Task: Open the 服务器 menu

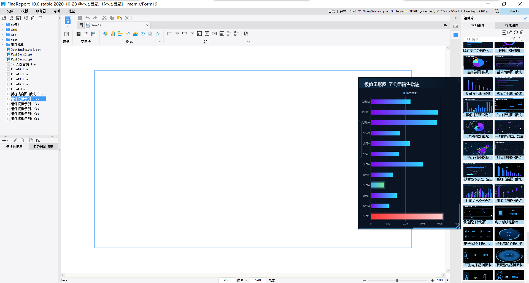Action: click(41, 11)
